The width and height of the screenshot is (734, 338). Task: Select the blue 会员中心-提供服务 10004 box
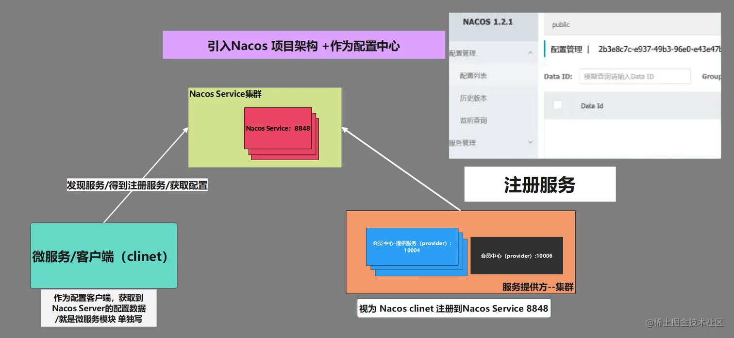412,247
